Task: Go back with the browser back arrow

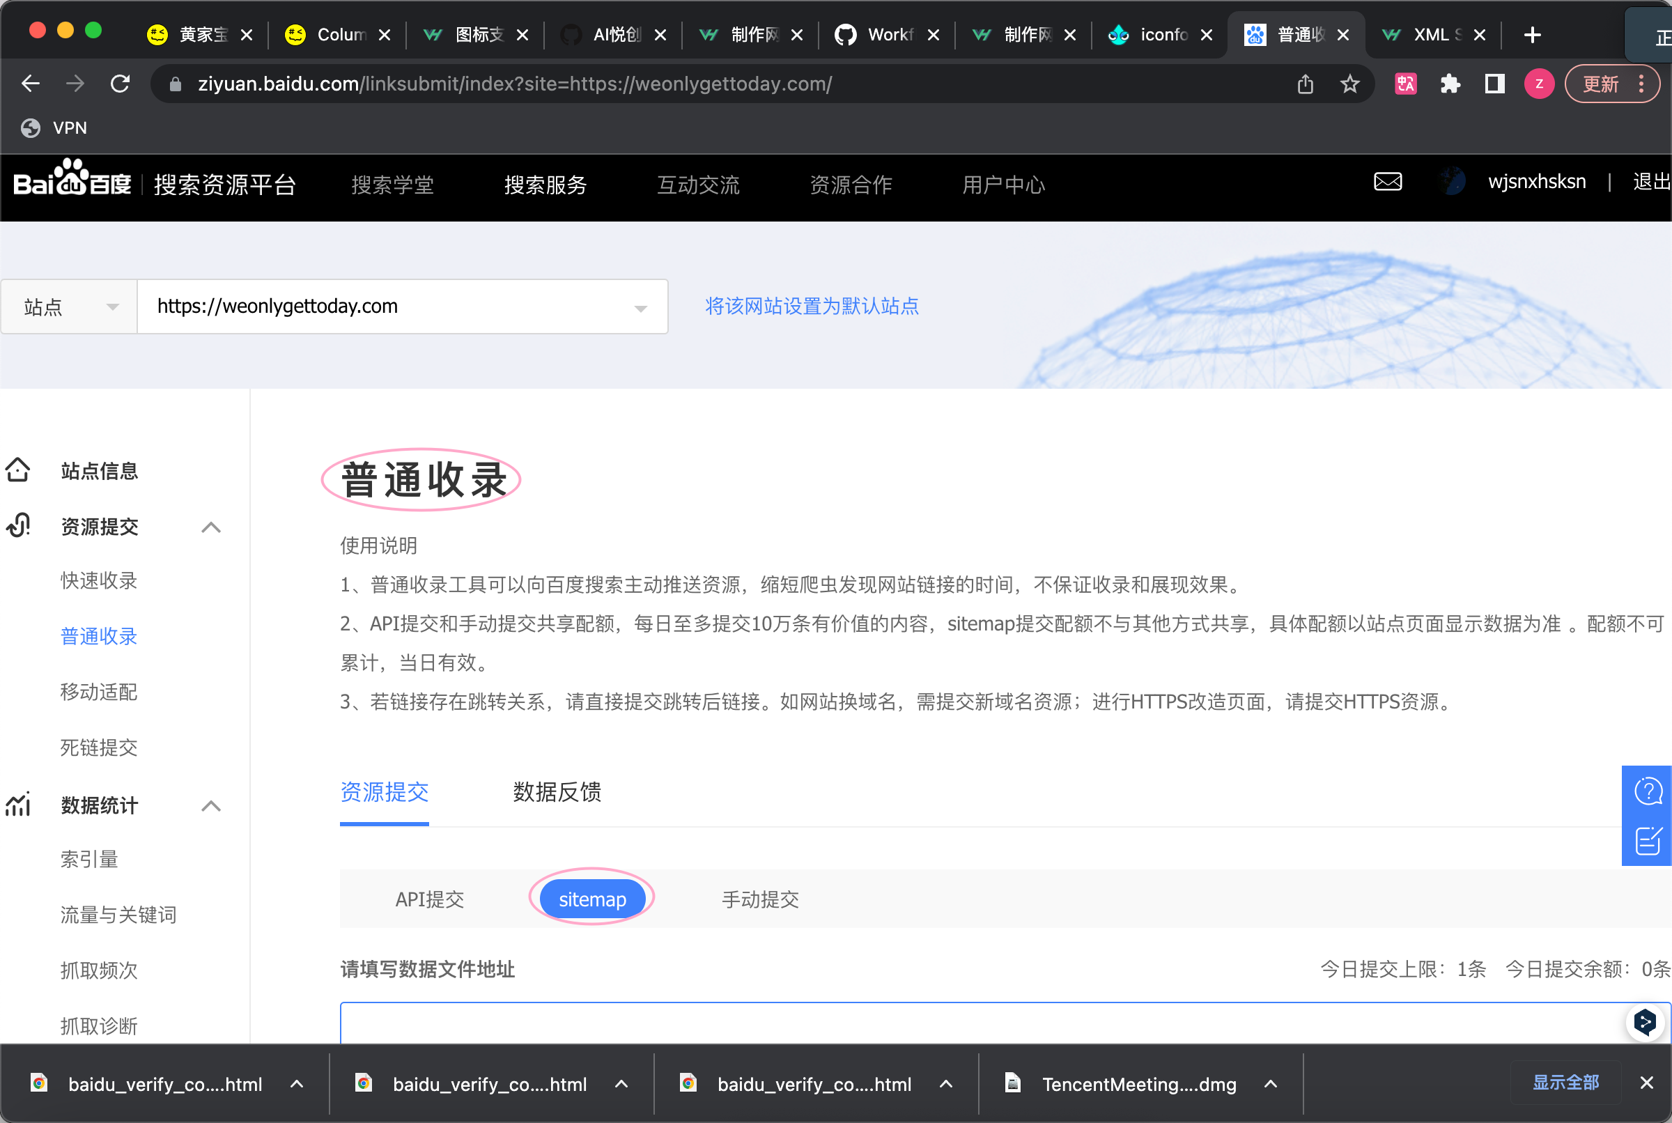Action: (x=30, y=84)
